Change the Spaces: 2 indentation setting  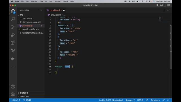pyautogui.click(x=130, y=100)
